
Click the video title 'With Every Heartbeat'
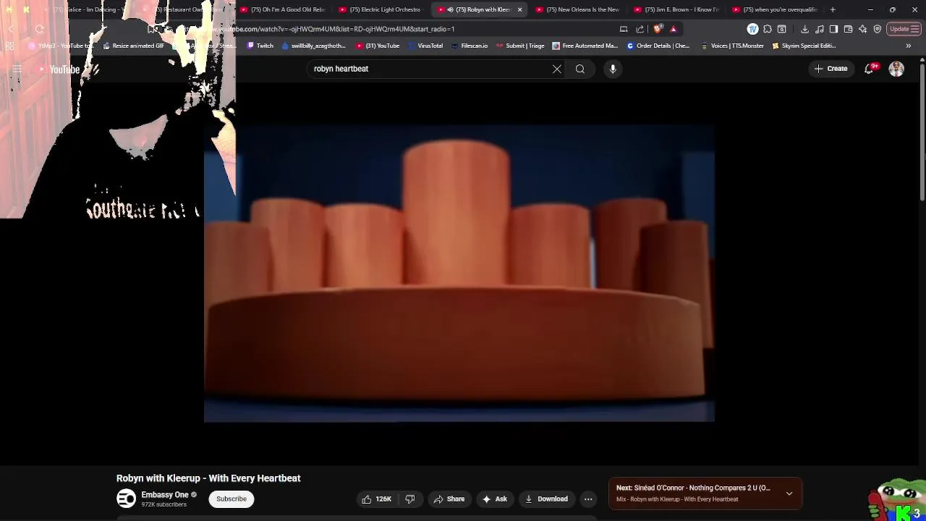pos(208,478)
